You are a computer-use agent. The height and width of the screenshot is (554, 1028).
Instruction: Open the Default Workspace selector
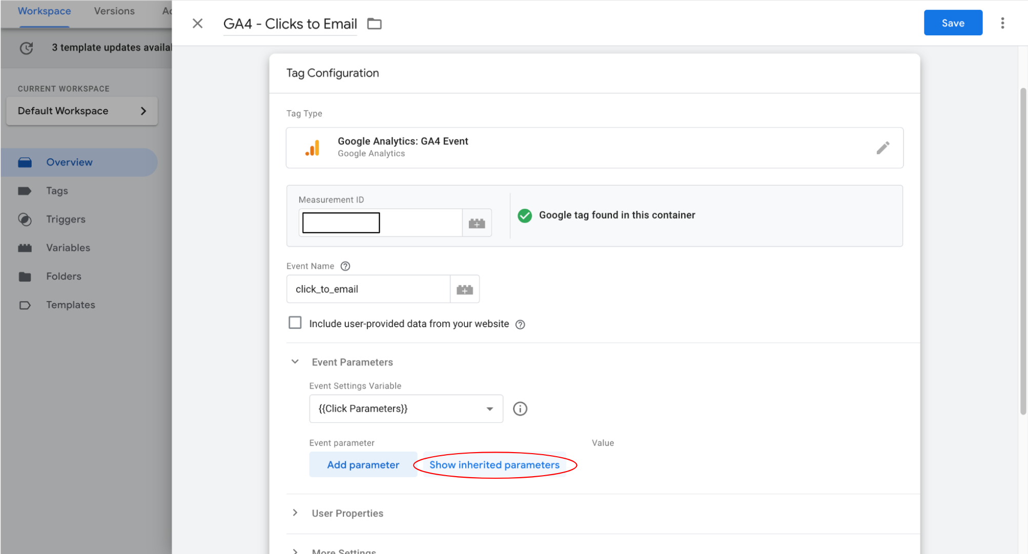coord(82,111)
